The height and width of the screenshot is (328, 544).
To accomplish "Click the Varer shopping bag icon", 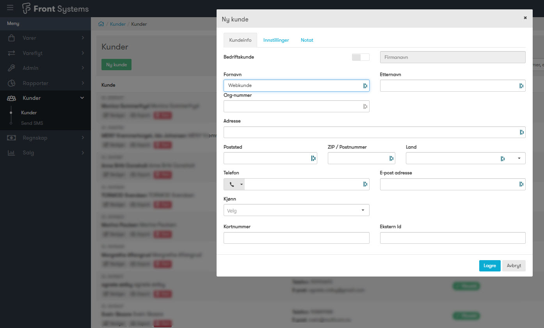I will 11,38.
